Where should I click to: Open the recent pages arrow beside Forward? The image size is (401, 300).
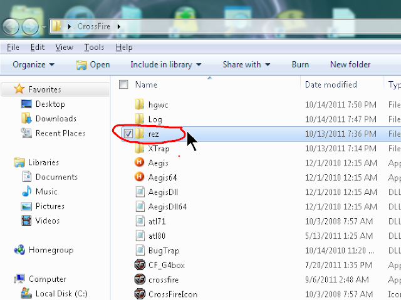(44, 26)
